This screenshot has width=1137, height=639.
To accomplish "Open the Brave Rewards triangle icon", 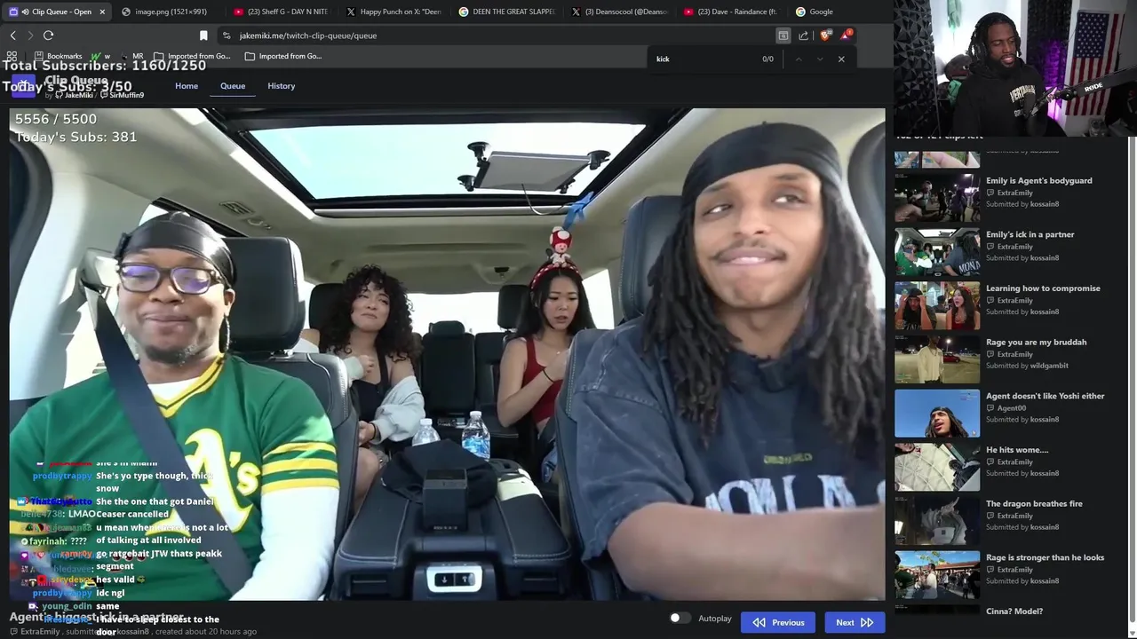I will click(x=846, y=35).
